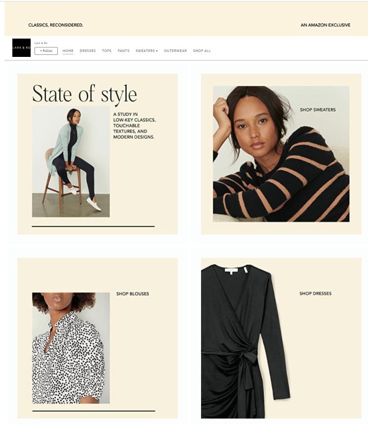Screen dimensions: 368x424
Task: Click An Amazon Exclusive banner text
Action: pyautogui.click(x=325, y=25)
